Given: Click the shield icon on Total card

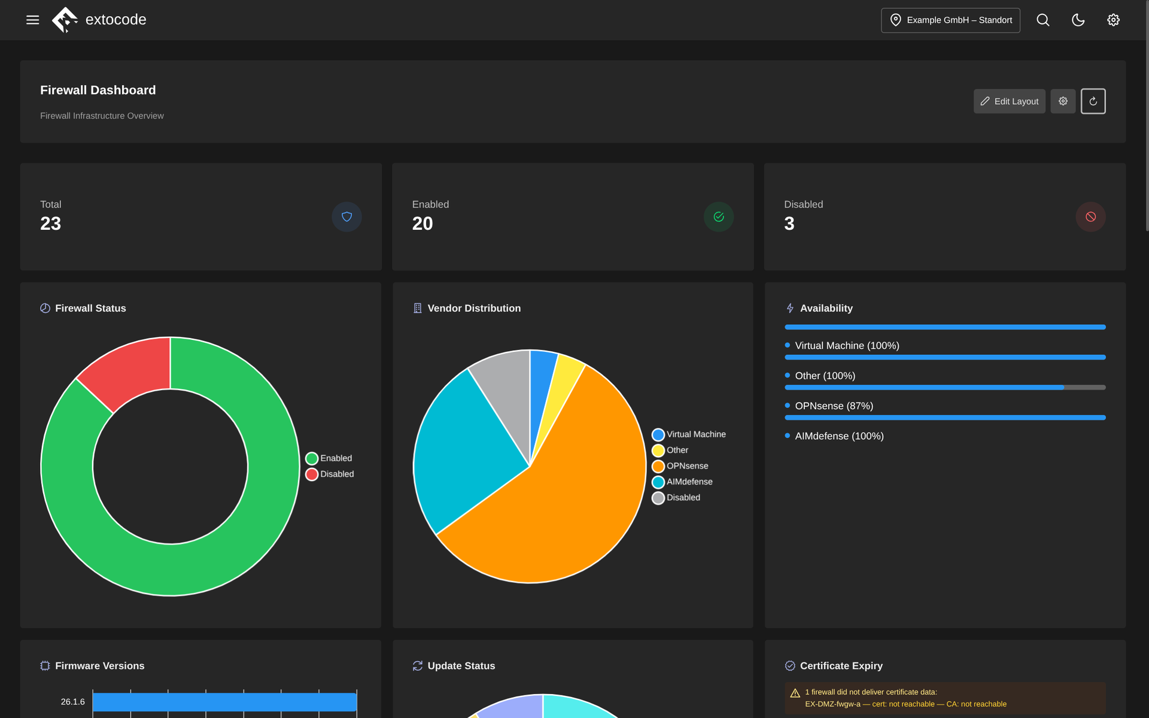Looking at the screenshot, I should (x=347, y=217).
